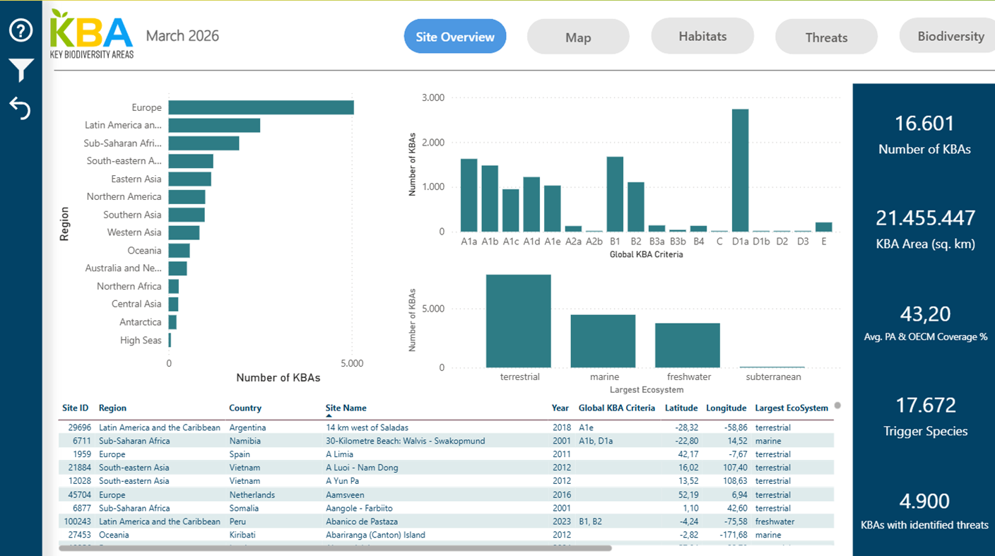Click the D1a bar in criteria chart
The height and width of the screenshot is (556, 995).
tap(740, 170)
